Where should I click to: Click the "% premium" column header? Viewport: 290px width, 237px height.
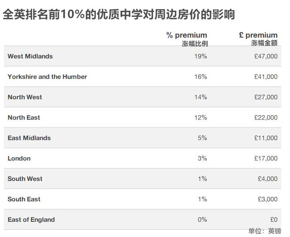coord(187,35)
